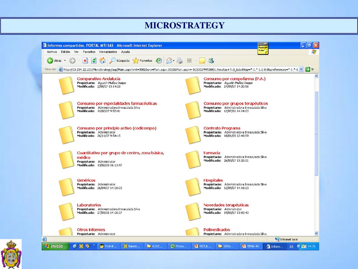Open the Ver menu
The height and width of the screenshot is (269, 358).
(x=76, y=52)
